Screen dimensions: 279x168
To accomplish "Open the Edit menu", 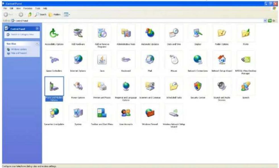I will (x=11, y=8).
